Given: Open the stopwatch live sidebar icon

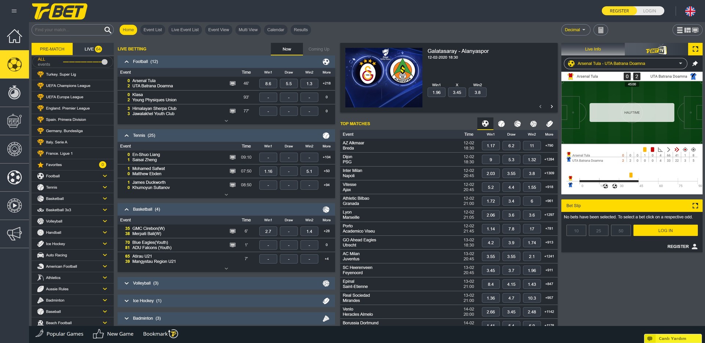Looking at the screenshot, I should (x=14, y=92).
